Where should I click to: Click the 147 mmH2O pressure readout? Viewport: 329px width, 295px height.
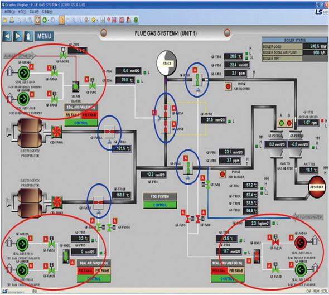[x=229, y=251]
